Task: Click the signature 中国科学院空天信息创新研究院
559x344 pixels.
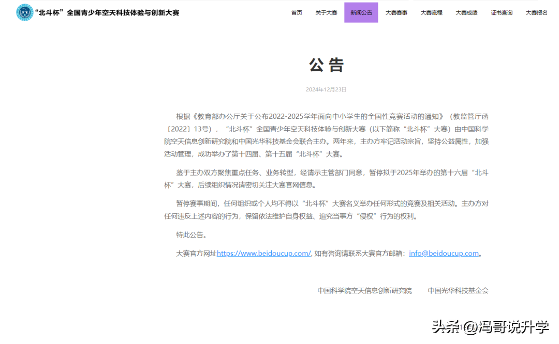Action: click(364, 291)
